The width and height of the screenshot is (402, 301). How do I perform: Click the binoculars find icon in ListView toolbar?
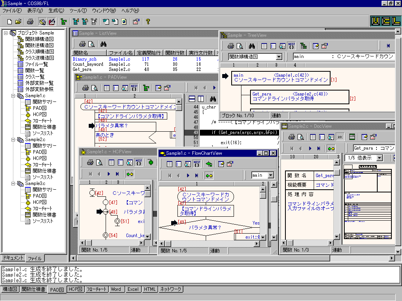pos(104,44)
